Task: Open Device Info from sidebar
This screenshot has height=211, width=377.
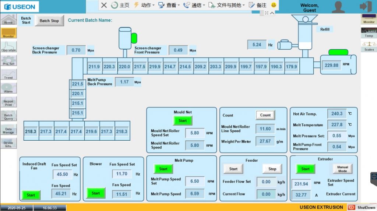Action: point(8,143)
